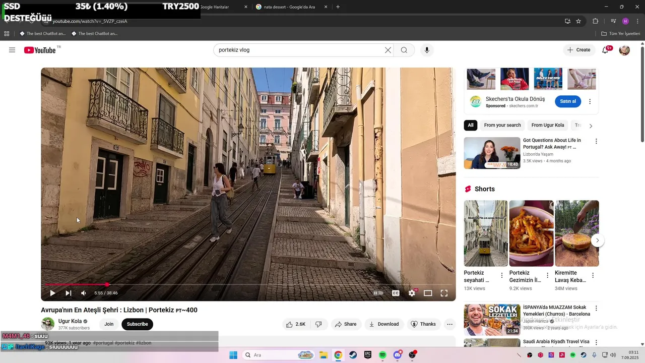
Task: Go to the YouTube home logo
Action: (40, 50)
